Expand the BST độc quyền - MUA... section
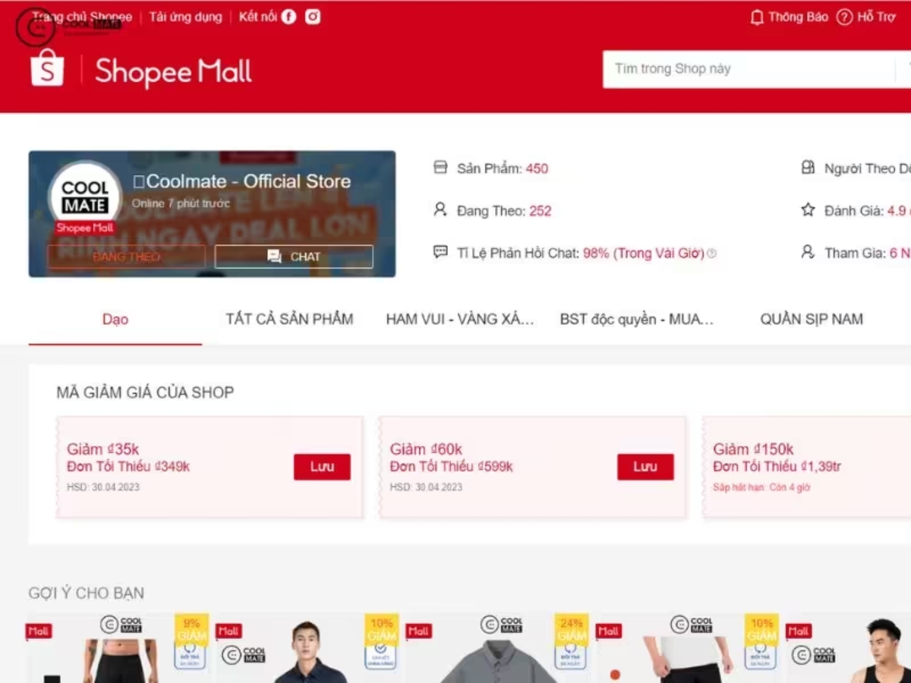Image resolution: width=911 pixels, height=683 pixels. (x=636, y=319)
